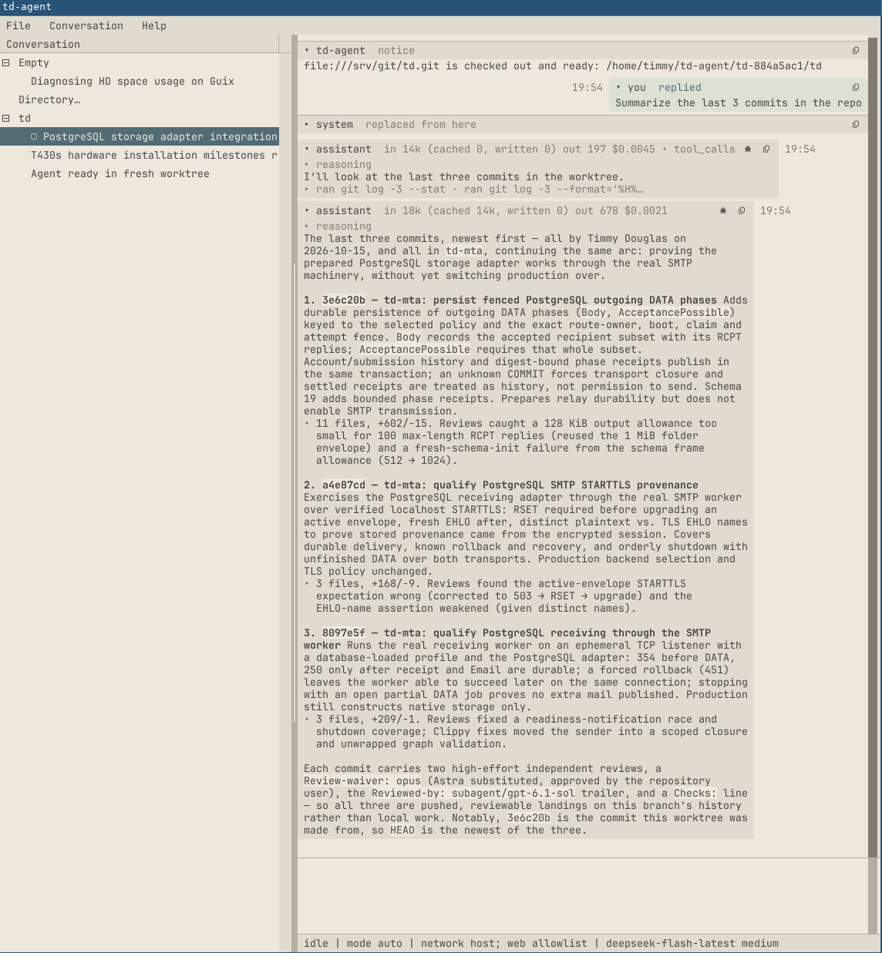Image resolution: width=882 pixels, height=953 pixels.
Task: Click the 'idle' status indicator
Action: (316, 943)
